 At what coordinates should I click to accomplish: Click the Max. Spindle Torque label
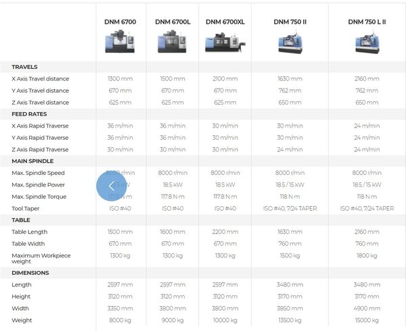39,197
